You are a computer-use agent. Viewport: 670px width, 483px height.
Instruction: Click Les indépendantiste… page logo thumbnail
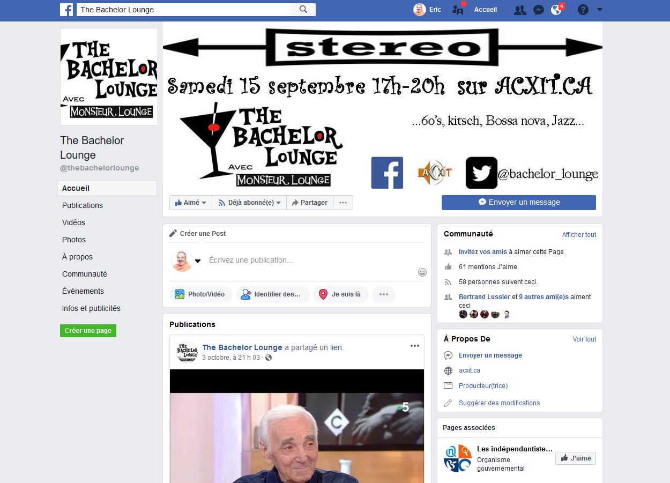tap(458, 458)
